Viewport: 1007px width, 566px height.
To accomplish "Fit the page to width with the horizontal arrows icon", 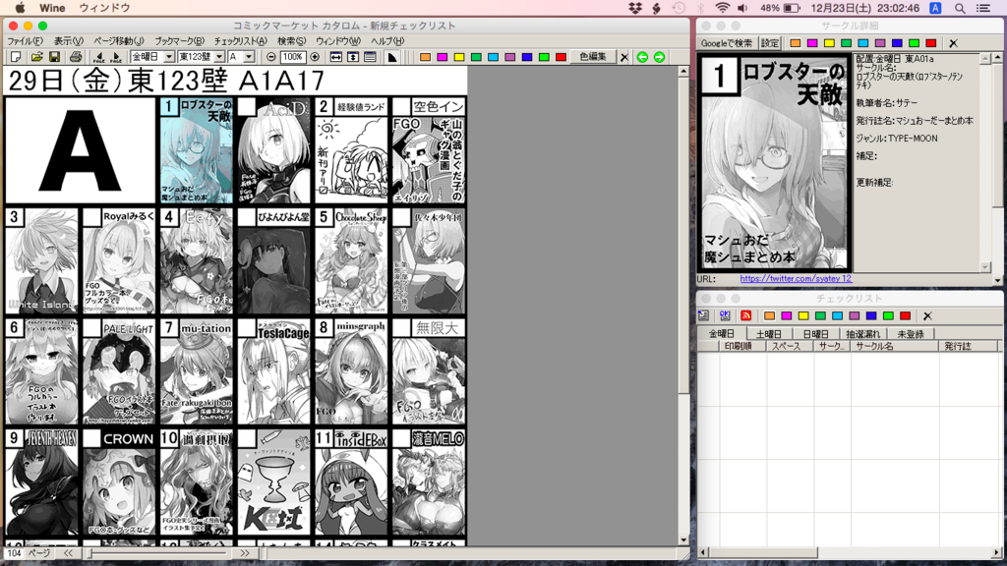I will (x=336, y=57).
